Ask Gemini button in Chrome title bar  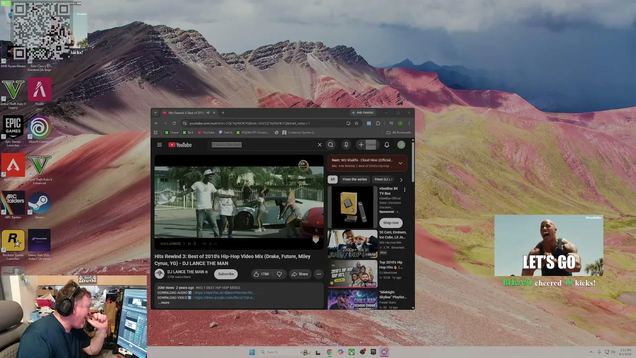coord(362,113)
